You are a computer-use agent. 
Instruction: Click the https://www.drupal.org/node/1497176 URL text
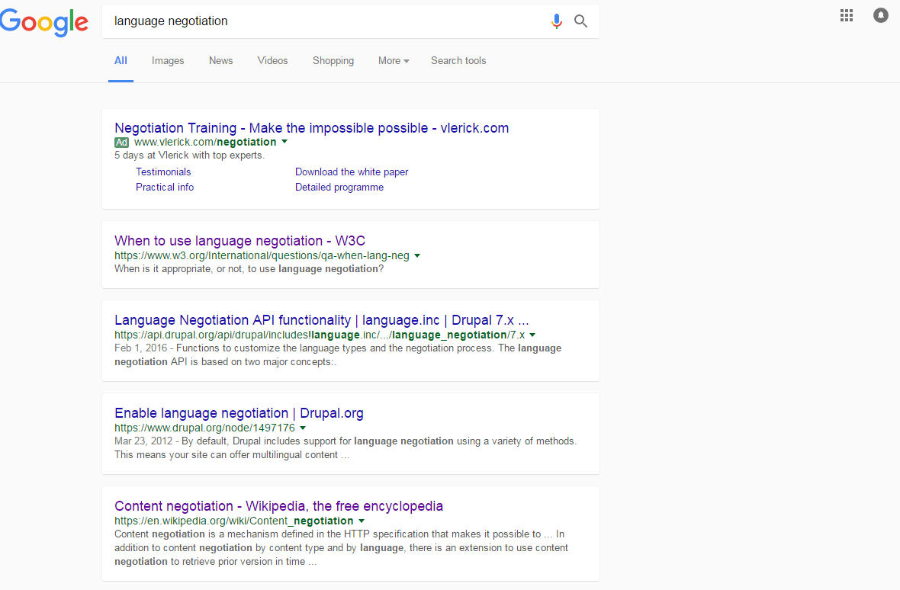(204, 428)
